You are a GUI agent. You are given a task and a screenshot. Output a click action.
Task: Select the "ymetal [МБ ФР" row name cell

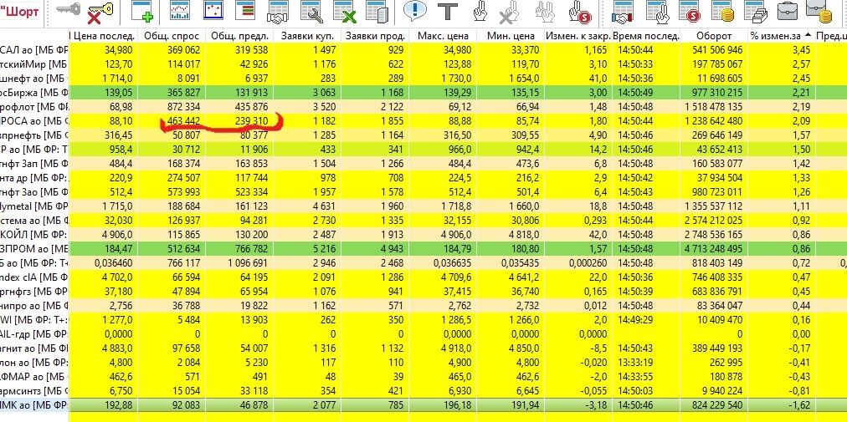(34, 206)
